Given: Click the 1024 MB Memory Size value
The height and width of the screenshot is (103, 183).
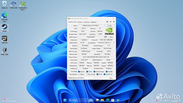Looking at the screenshot, I should click(84, 54).
